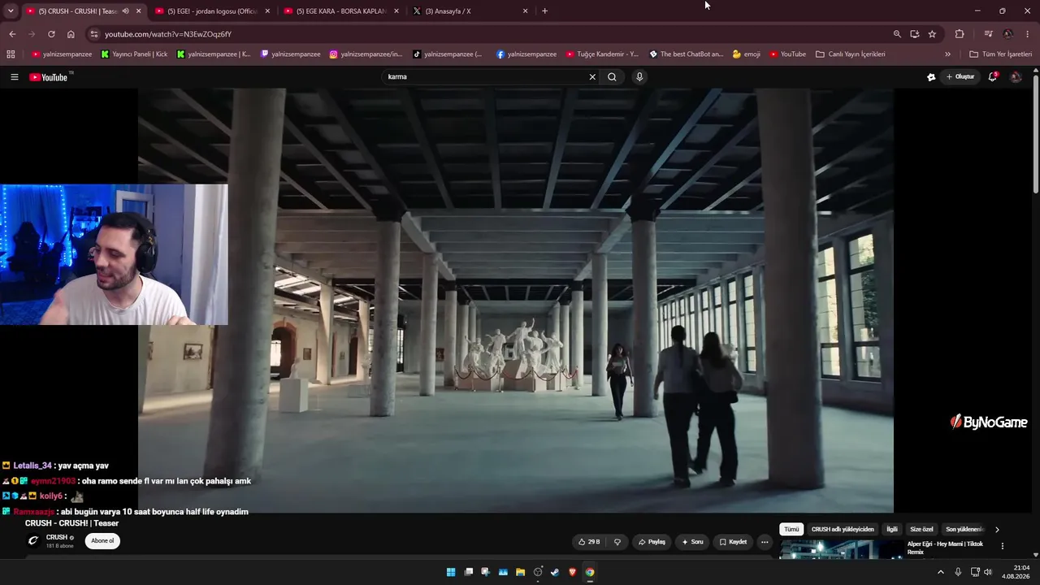Open the taskbar volume control

tap(988, 572)
